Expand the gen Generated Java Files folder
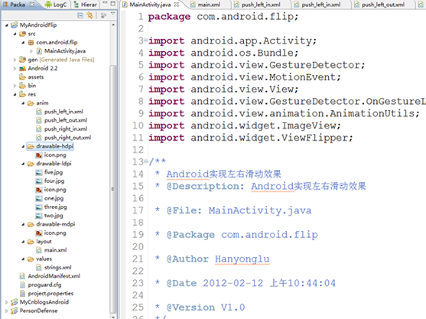426x319 pixels. pos(15,60)
